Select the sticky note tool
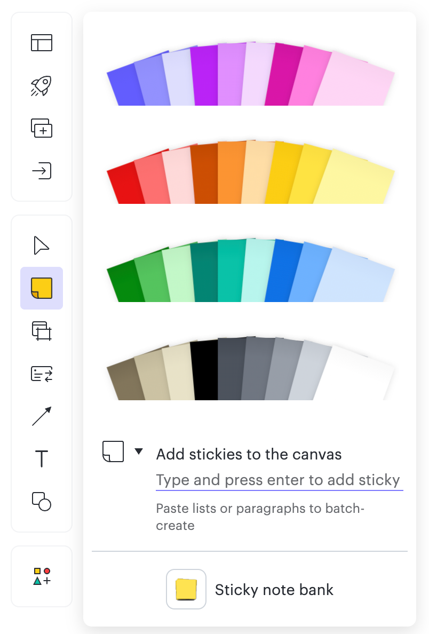429x634 pixels. (x=42, y=288)
